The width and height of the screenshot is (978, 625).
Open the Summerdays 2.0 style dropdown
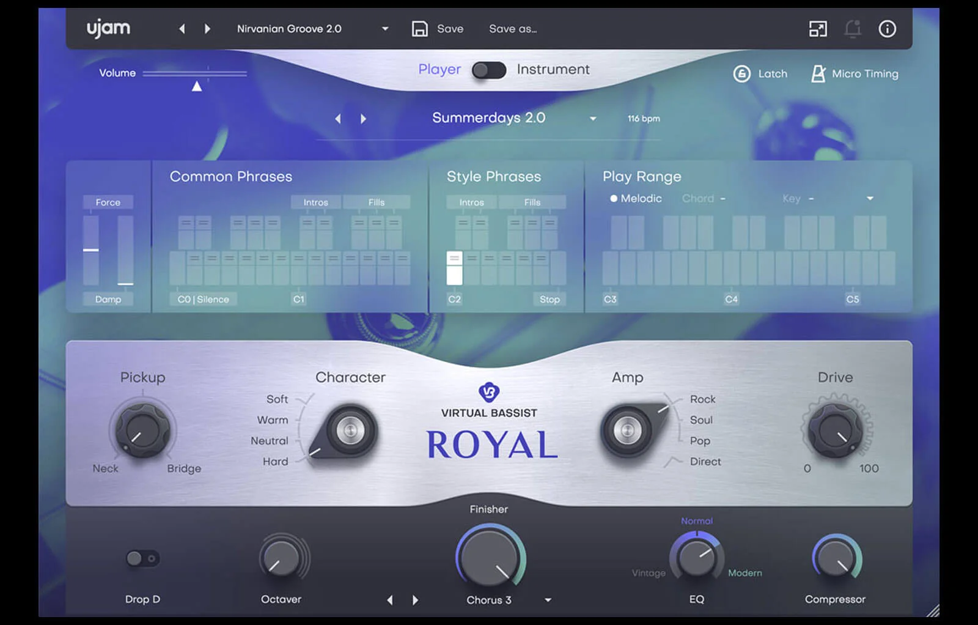592,118
